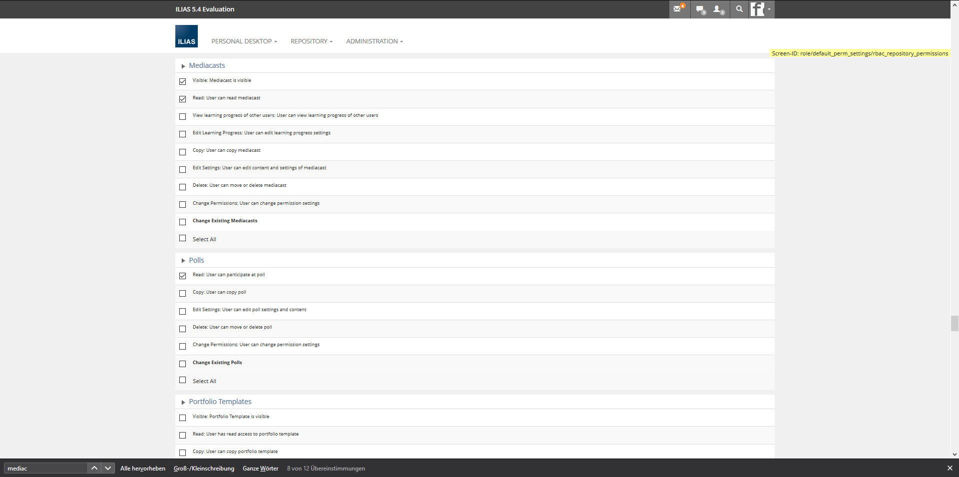Enable Copy: User can copy mediacast
This screenshot has height=477, width=959.
[x=183, y=152]
